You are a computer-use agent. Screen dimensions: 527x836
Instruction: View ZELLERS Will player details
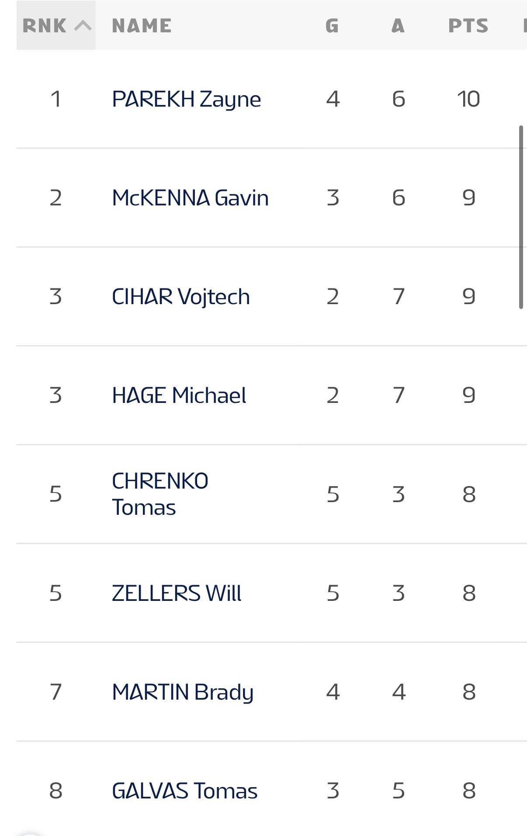pyautogui.click(x=176, y=593)
